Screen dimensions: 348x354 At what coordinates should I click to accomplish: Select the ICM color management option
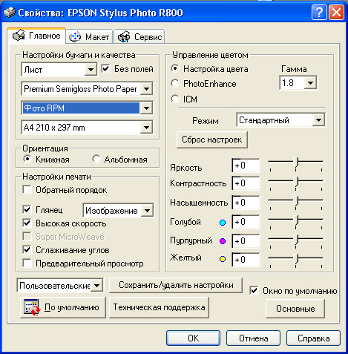click(175, 99)
